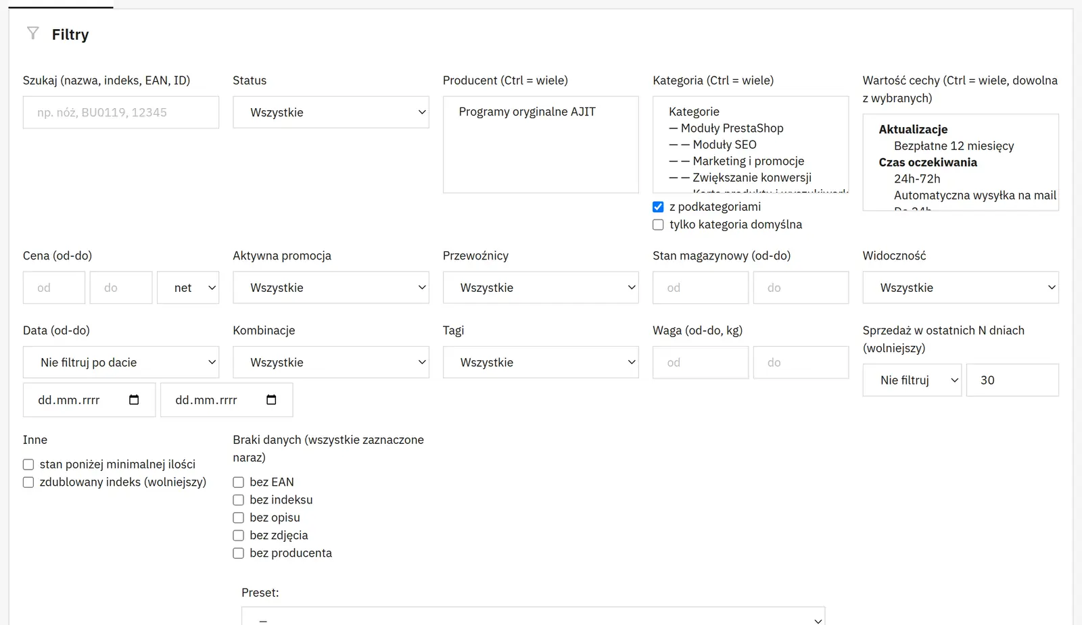Open the 'Nie filtruj' sales dropdown

pos(912,380)
